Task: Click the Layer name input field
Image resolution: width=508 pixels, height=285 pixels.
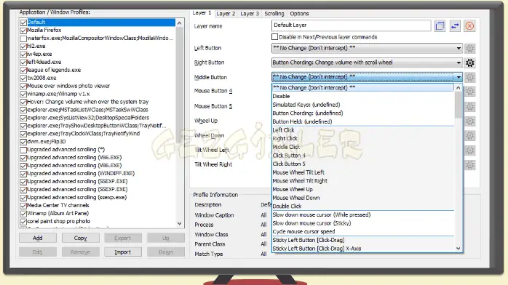Action: tap(352, 25)
